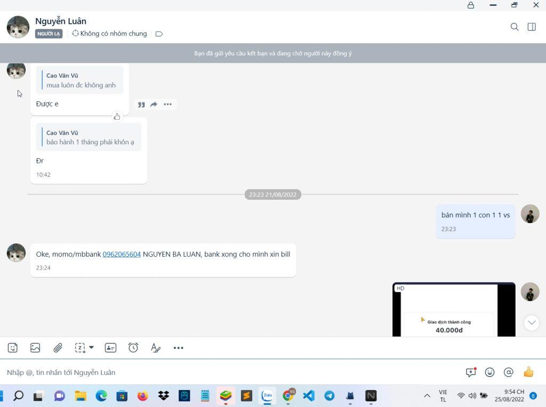
Task: Open more toolbar options with three dots
Action: [x=178, y=348]
